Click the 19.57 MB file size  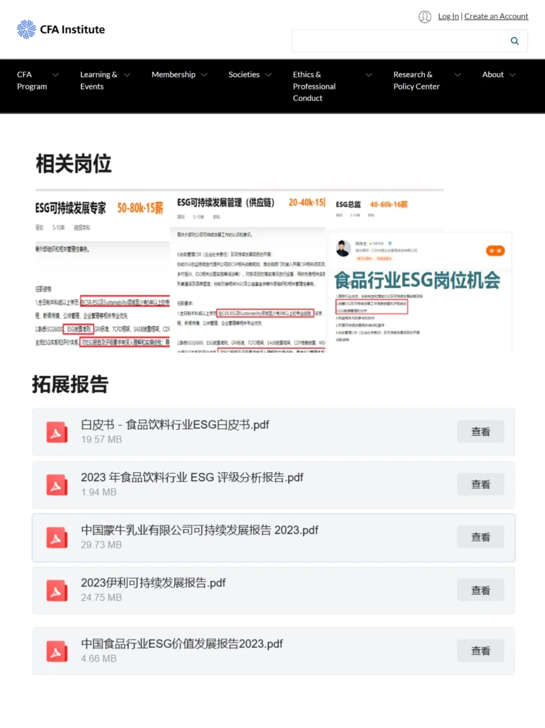pyautogui.click(x=101, y=439)
